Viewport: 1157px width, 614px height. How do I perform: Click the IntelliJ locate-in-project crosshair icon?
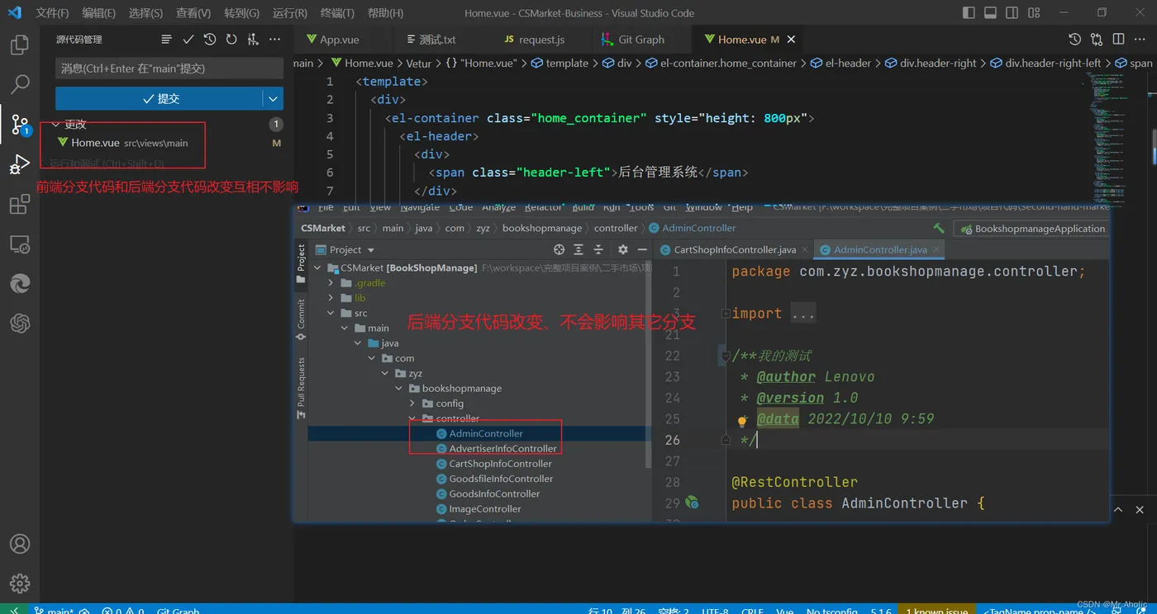point(559,249)
